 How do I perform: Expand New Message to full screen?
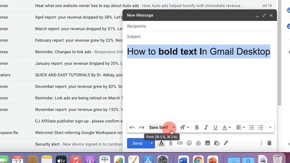[264, 15]
